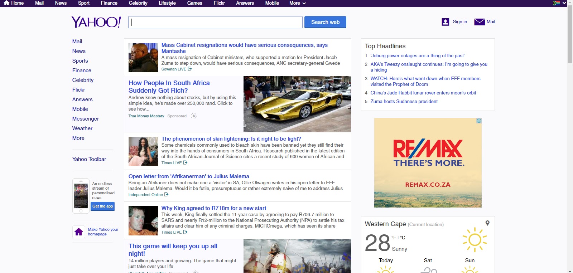Viewport: 573px width, 273px height.
Task: Open More in left sidebar
Action: tap(78, 138)
